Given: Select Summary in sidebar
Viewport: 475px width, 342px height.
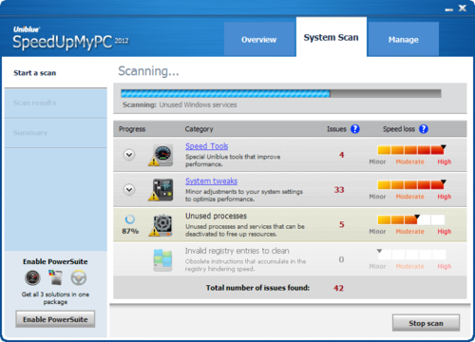Looking at the screenshot, I should coord(56,133).
